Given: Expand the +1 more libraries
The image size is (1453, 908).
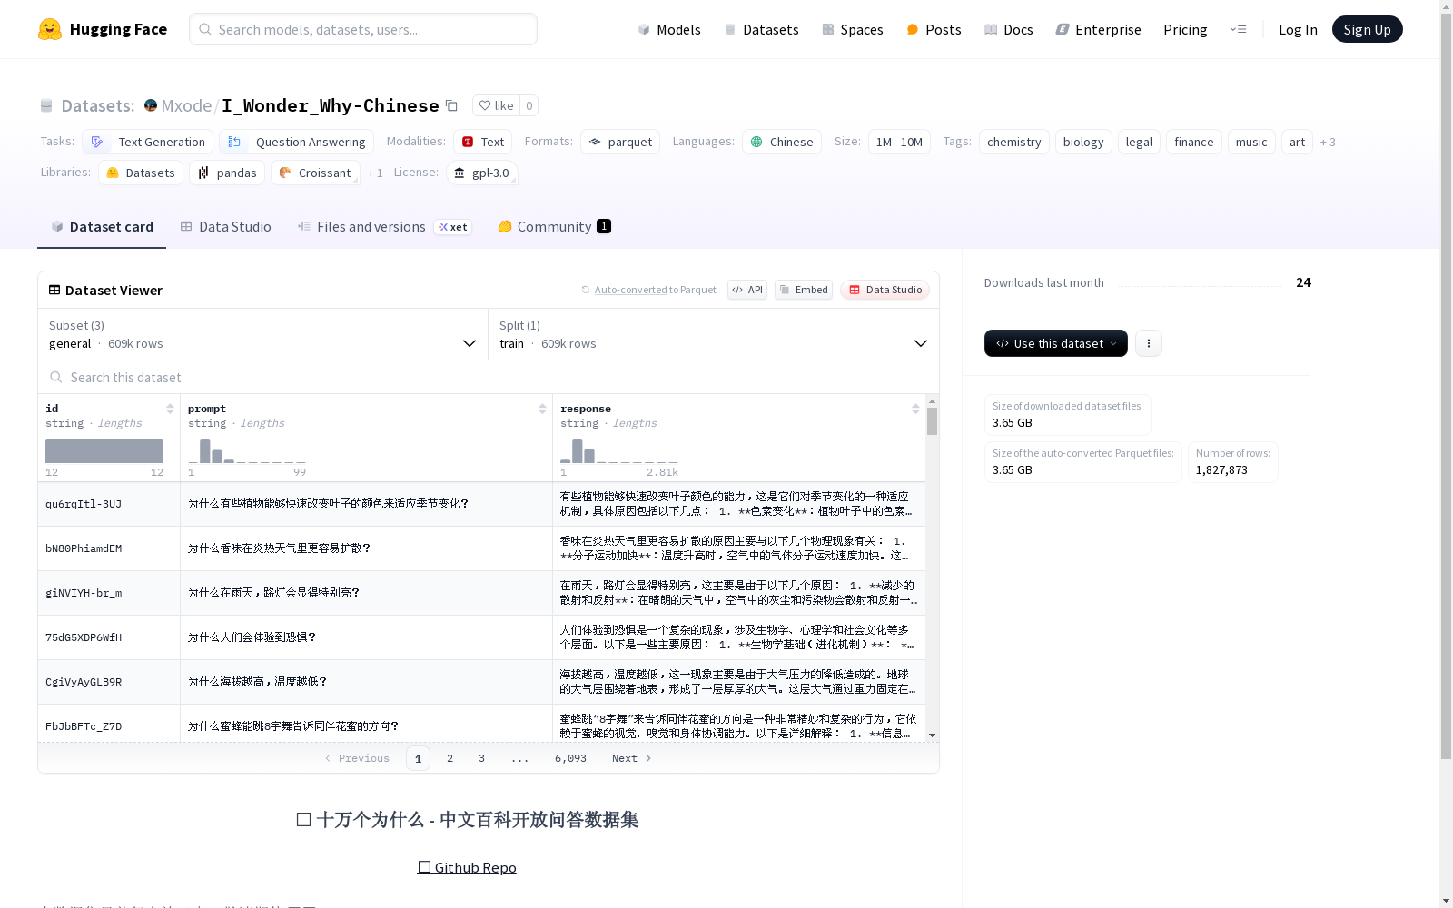Looking at the screenshot, I should (375, 173).
